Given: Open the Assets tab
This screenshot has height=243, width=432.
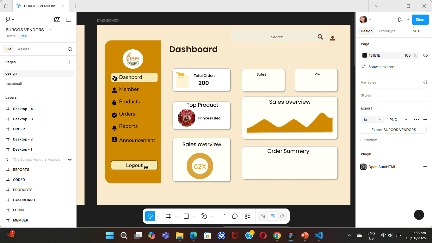Looking at the screenshot, I should pos(23,49).
